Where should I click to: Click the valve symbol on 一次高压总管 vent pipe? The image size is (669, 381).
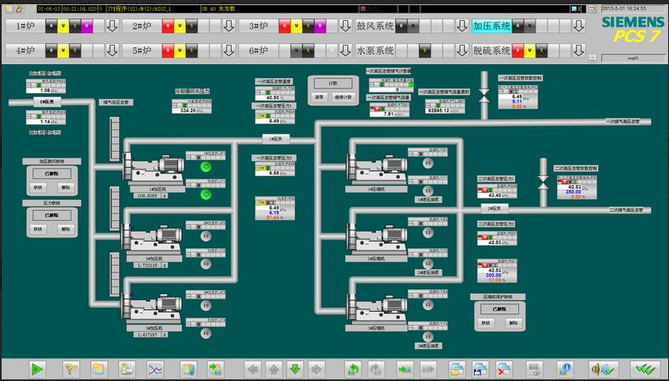point(484,96)
